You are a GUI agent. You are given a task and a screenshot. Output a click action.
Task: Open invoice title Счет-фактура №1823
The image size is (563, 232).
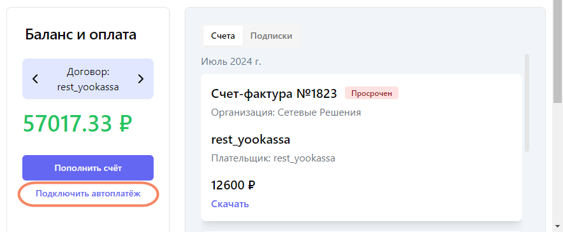[274, 94]
